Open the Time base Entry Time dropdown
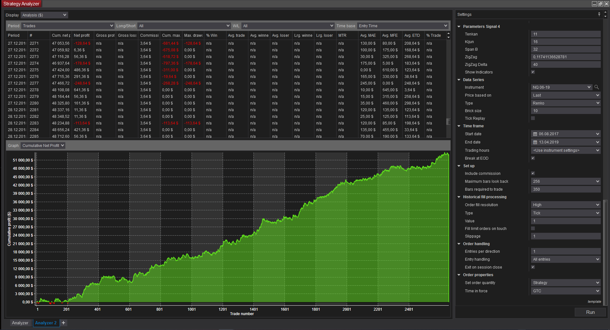The height and width of the screenshot is (330, 610). click(403, 26)
